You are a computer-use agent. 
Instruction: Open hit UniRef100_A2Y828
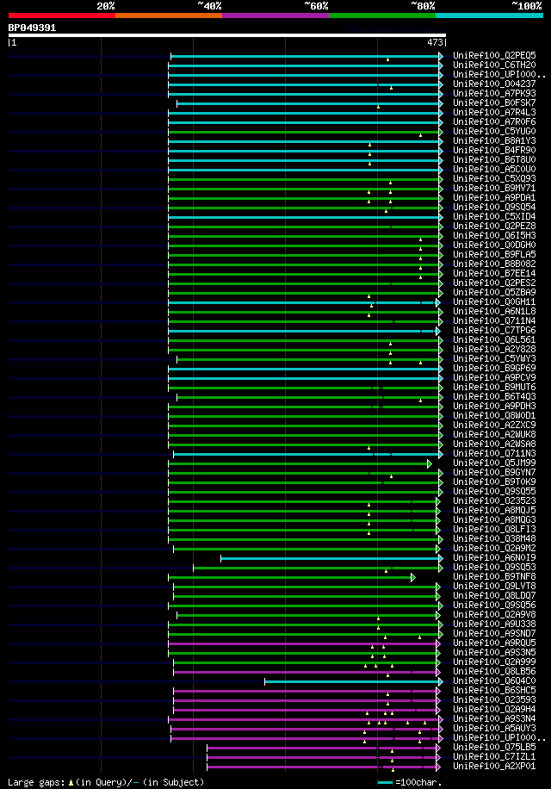(494, 349)
